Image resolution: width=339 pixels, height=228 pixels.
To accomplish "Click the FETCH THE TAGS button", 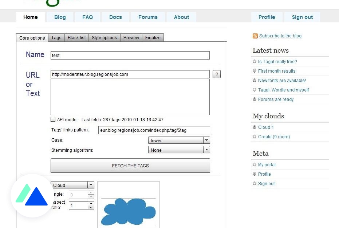I will coord(130,166).
